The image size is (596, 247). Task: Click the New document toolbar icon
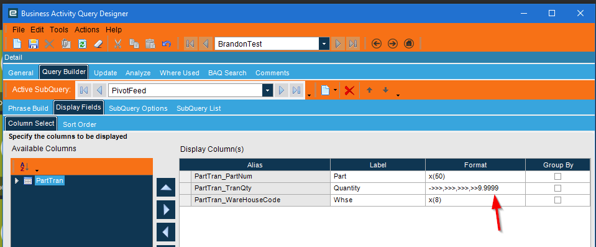(17, 44)
